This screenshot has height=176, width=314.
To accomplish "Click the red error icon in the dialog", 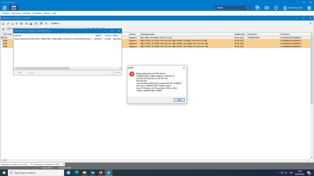I will 132,74.
